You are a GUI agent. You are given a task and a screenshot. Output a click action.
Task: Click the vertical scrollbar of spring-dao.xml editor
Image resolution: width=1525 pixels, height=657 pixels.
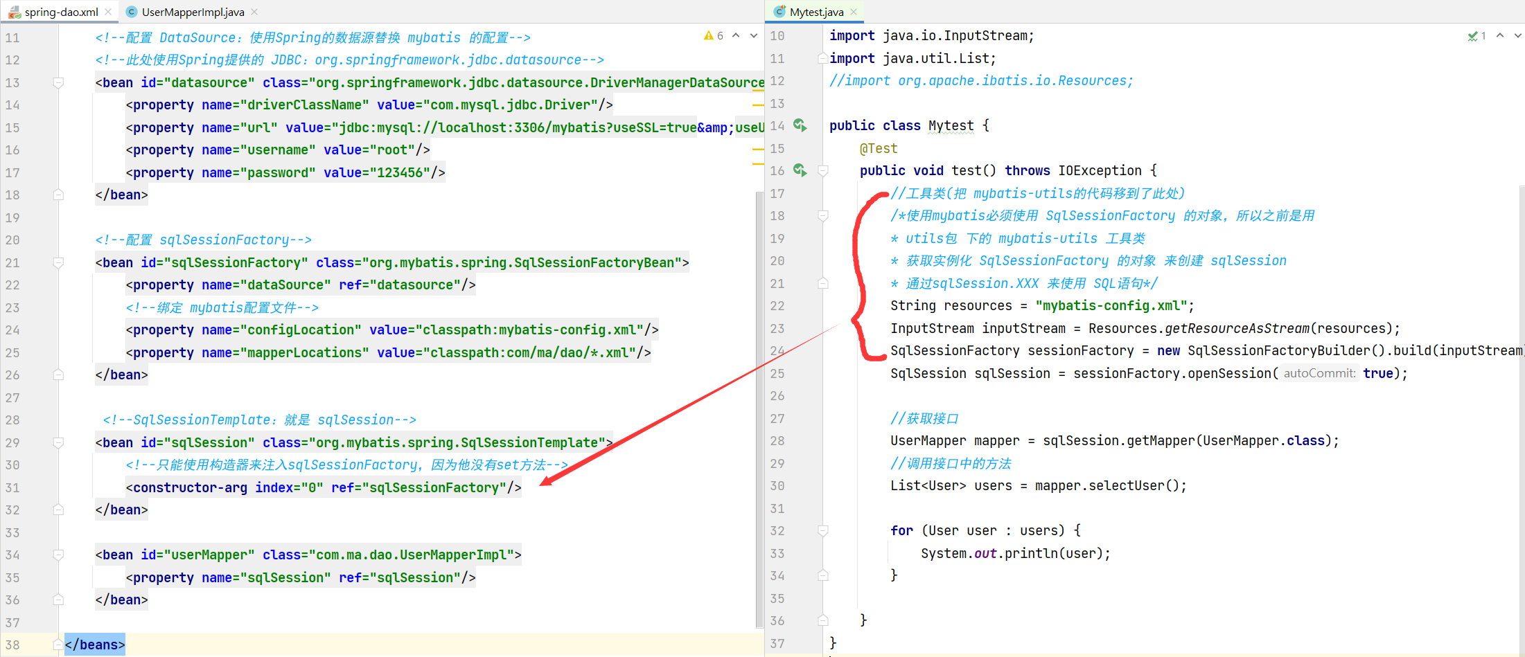tap(759, 408)
